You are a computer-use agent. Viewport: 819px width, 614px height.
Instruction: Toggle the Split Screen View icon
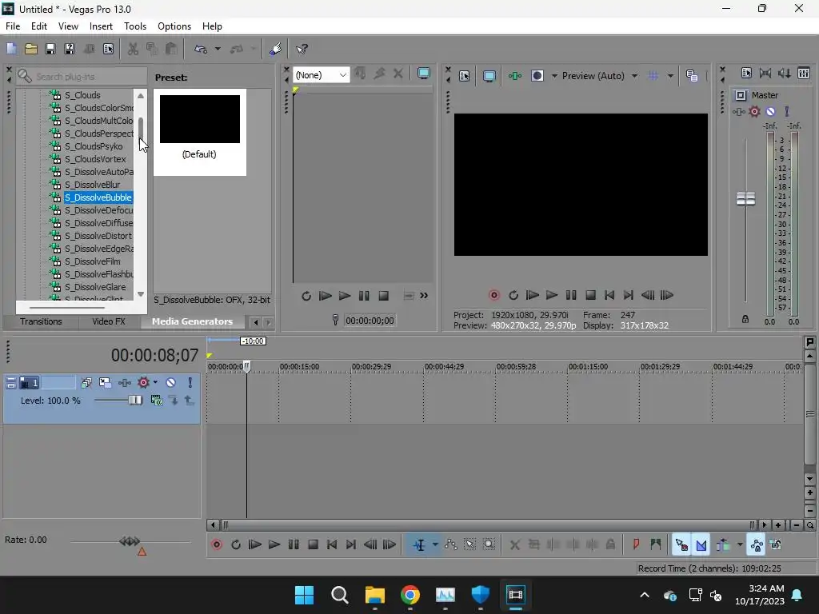[x=537, y=76]
